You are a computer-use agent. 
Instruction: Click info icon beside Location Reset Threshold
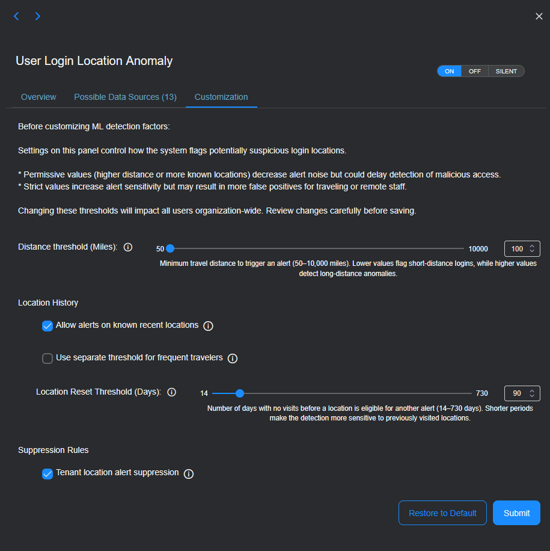click(x=171, y=392)
